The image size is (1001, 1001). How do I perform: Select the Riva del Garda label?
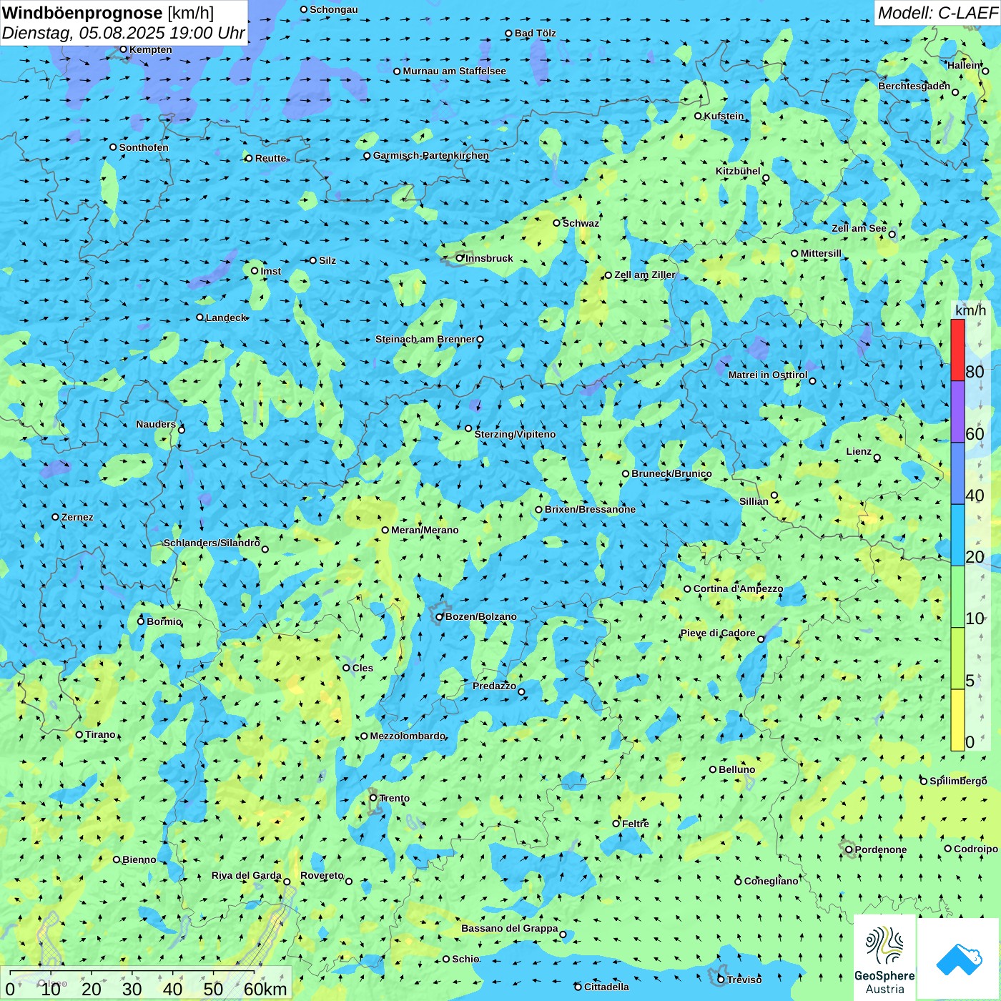(247, 875)
